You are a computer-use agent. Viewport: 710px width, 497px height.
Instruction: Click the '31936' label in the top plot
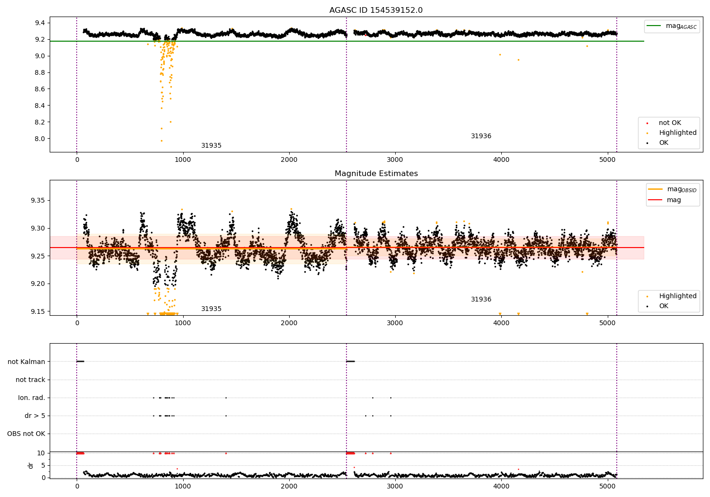(x=481, y=136)
